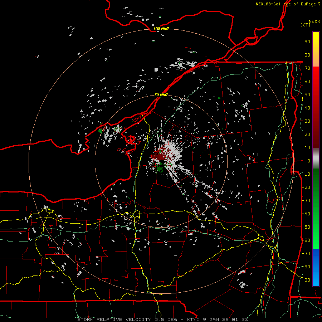Click the blue bottom segment of the velocity scale
Screen dimensions: 322x322
(x=316, y=268)
